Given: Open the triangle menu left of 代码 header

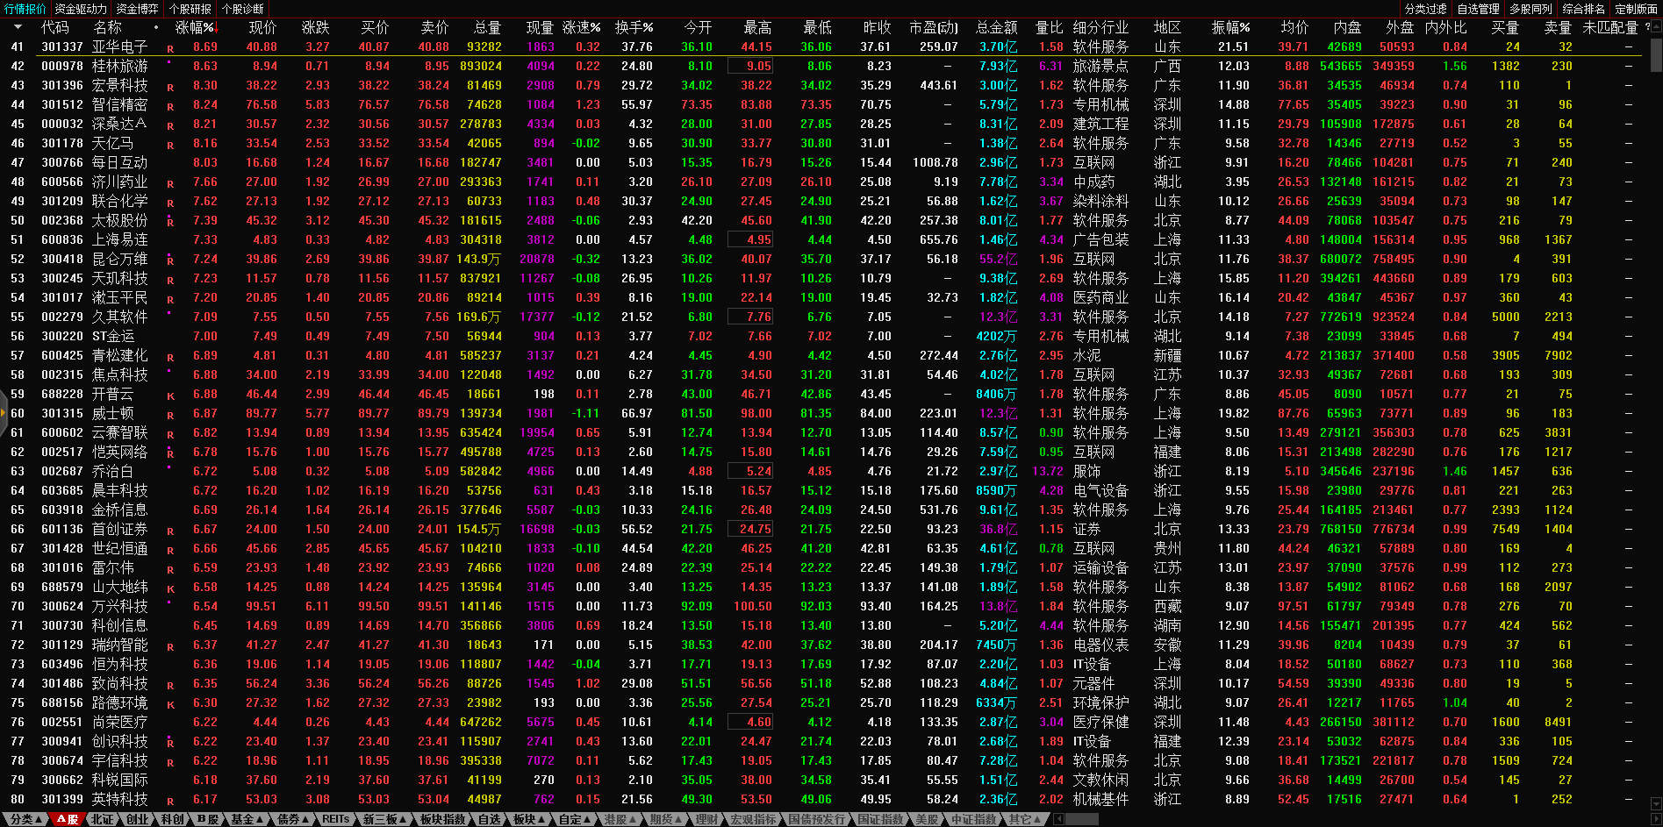Looking at the screenshot, I should point(18,27).
